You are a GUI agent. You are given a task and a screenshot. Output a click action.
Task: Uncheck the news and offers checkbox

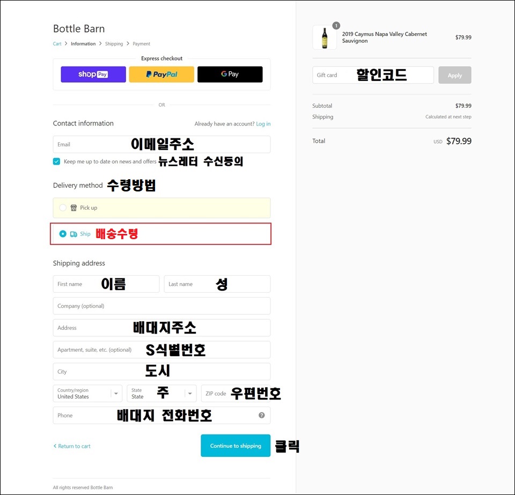point(56,161)
